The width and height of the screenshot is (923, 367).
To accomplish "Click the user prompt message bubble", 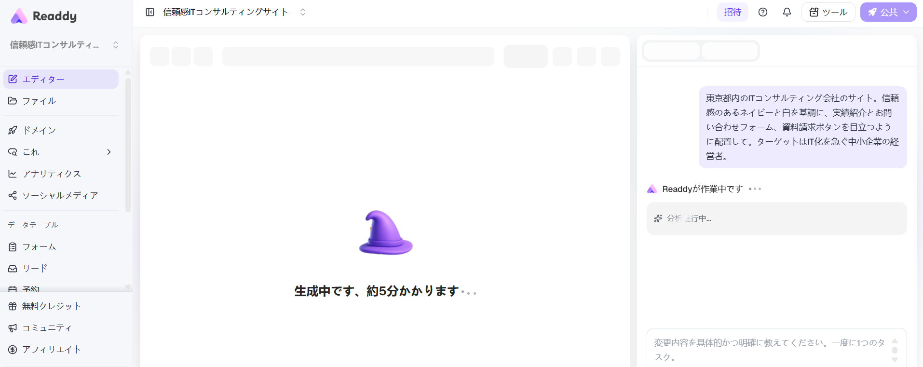I will point(803,127).
